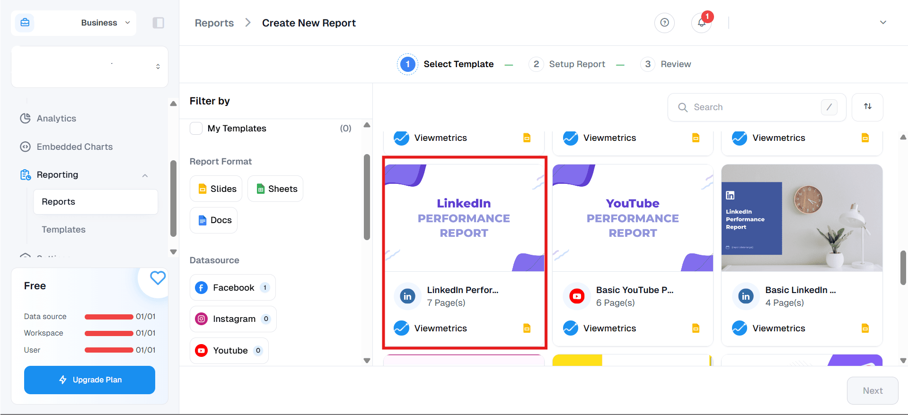
Task: Click the Upgrade Plan button
Action: click(89, 380)
